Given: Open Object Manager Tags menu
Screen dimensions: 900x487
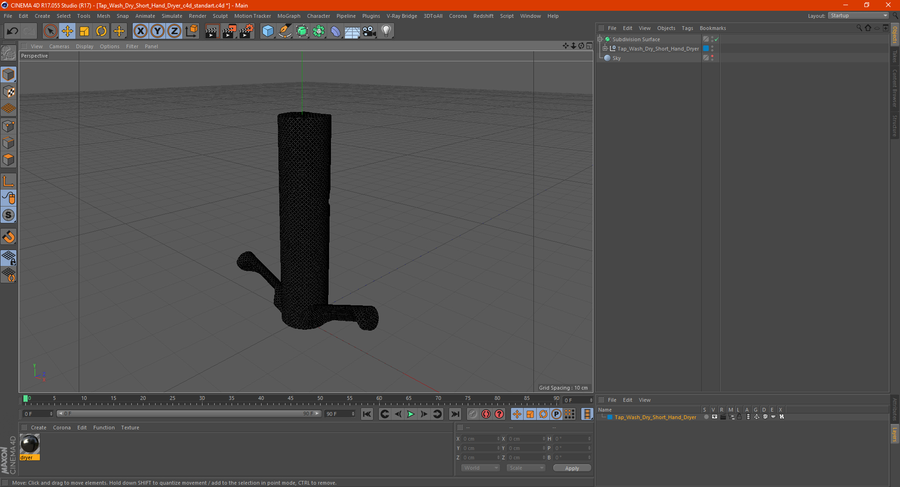Looking at the screenshot, I should click(687, 28).
